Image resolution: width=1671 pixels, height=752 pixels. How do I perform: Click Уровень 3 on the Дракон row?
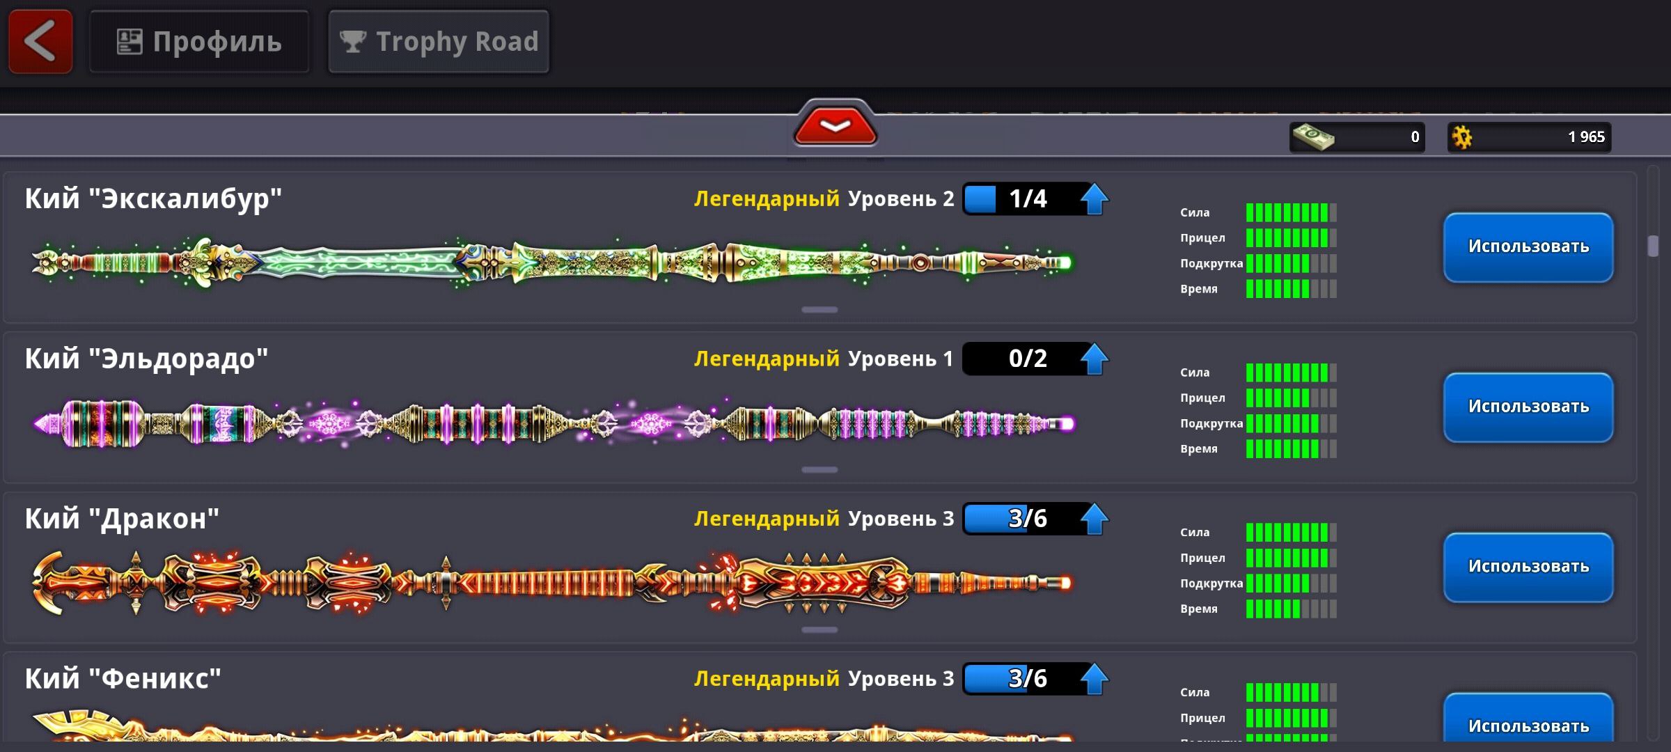901,519
